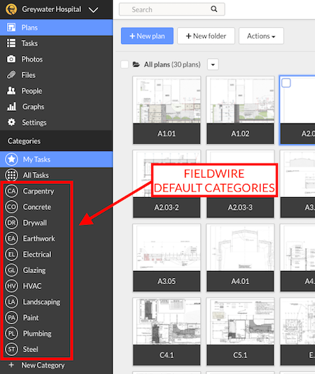Click the EL Electrical category badge

pyautogui.click(x=11, y=254)
